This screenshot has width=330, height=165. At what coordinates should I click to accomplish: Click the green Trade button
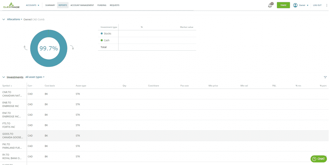tap(283, 5)
